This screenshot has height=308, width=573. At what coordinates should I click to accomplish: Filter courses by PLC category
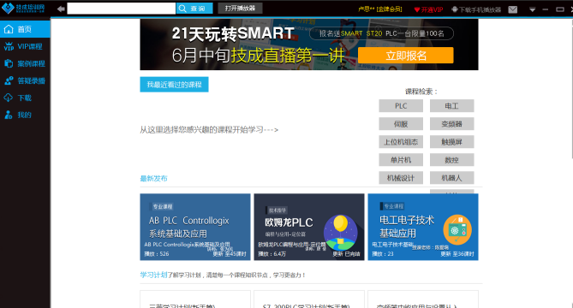401,106
